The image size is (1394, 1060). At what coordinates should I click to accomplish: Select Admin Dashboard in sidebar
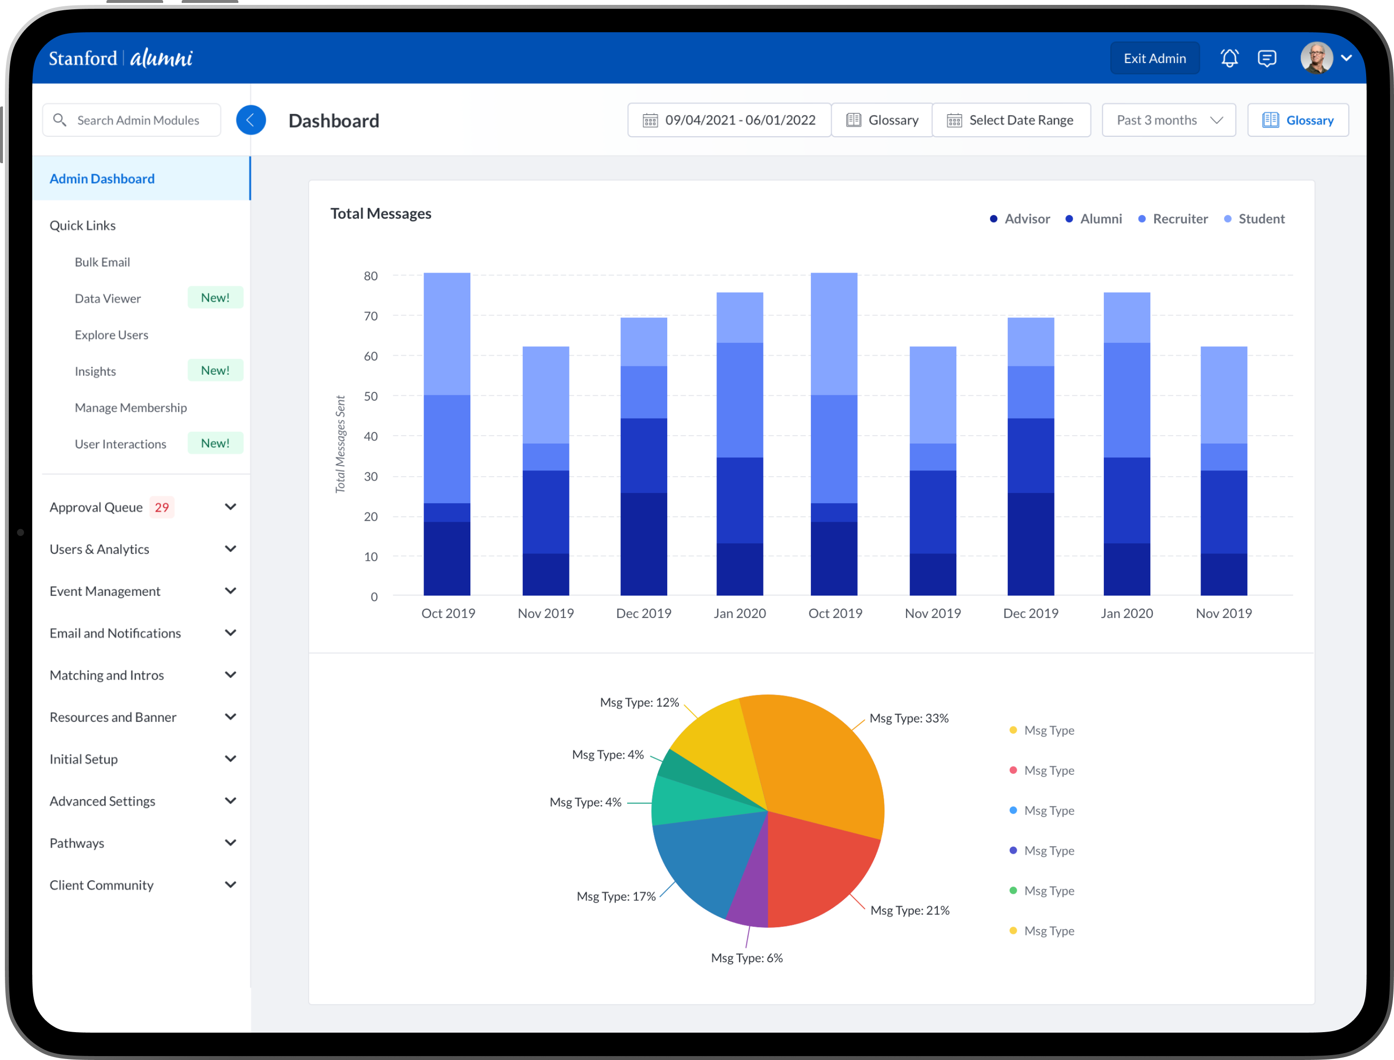point(102,179)
